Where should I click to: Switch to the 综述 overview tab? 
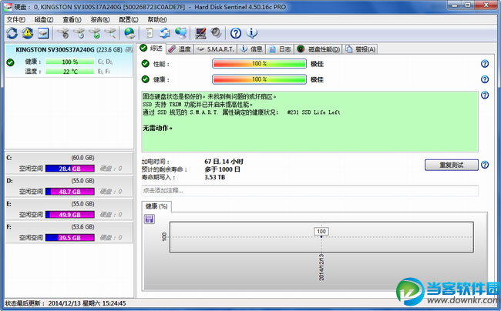click(x=152, y=48)
